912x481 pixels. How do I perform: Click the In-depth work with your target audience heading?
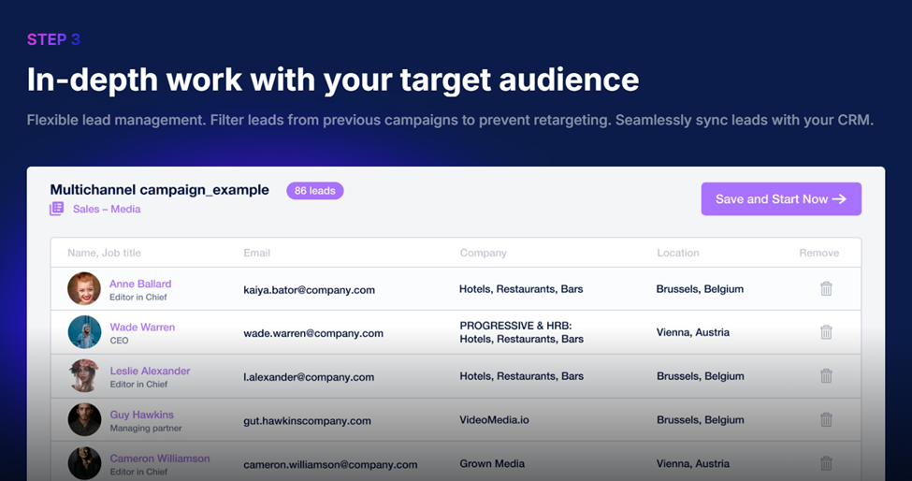[x=333, y=80]
